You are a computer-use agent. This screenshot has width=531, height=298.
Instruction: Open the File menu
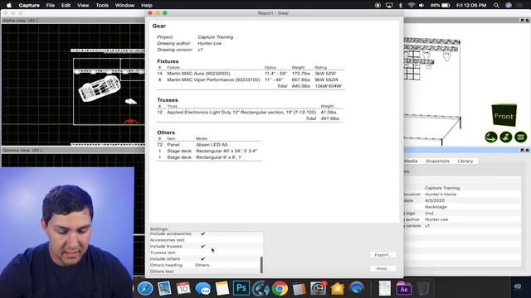[51, 5]
